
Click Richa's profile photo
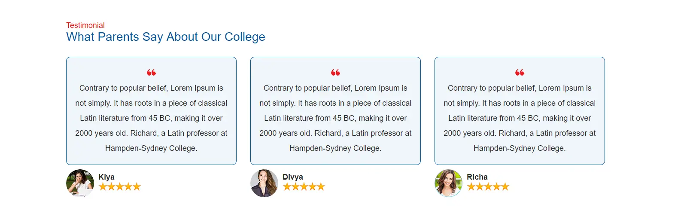[x=448, y=183]
